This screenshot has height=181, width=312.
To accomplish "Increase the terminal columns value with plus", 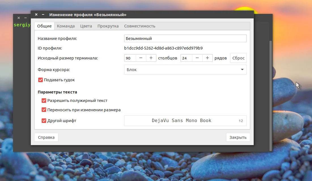I will pyautogui.click(x=151, y=58).
